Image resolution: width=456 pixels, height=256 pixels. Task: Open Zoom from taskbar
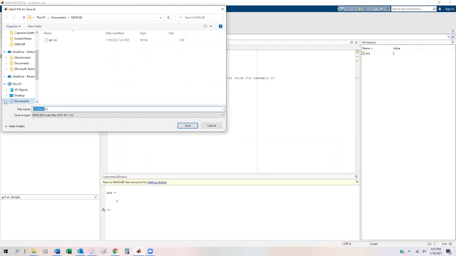click(x=150, y=251)
